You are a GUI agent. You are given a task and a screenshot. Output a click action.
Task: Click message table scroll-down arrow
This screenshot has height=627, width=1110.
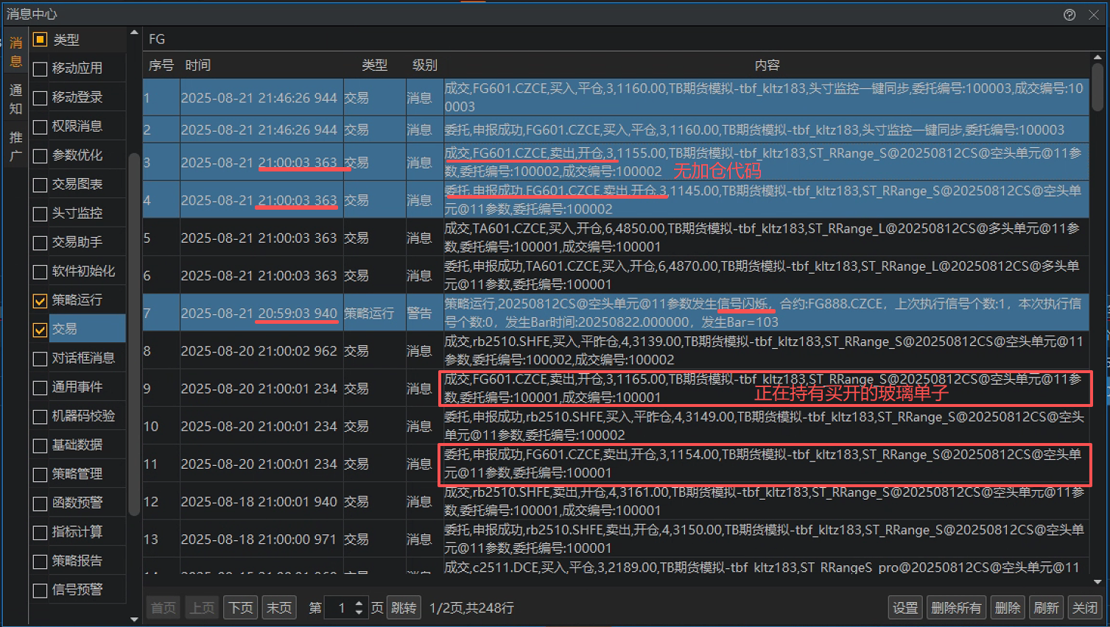click(x=1097, y=581)
